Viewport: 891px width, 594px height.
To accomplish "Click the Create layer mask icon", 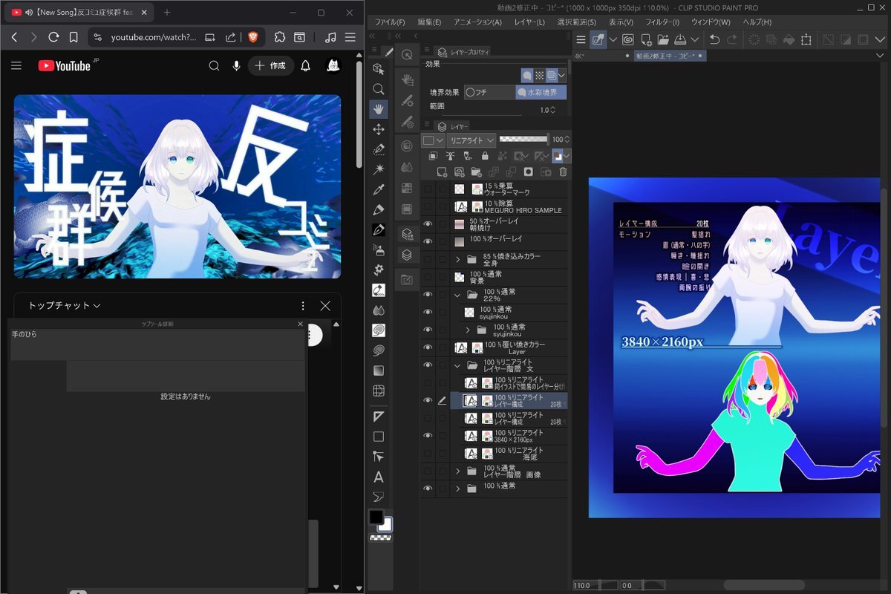I will point(529,172).
